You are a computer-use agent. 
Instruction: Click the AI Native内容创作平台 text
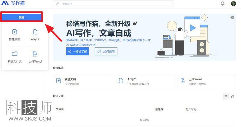click(x=81, y=45)
